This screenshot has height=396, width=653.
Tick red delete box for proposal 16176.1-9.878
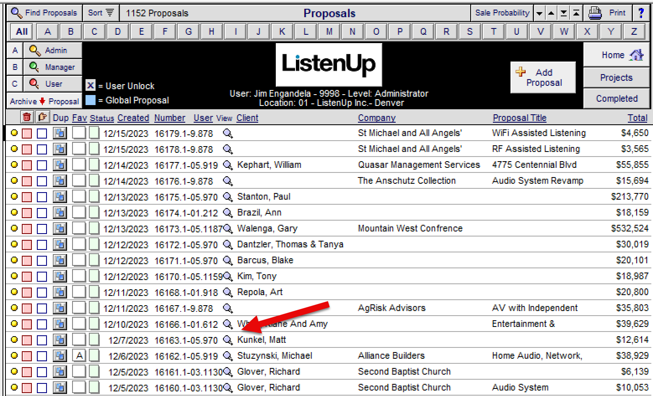click(x=27, y=181)
